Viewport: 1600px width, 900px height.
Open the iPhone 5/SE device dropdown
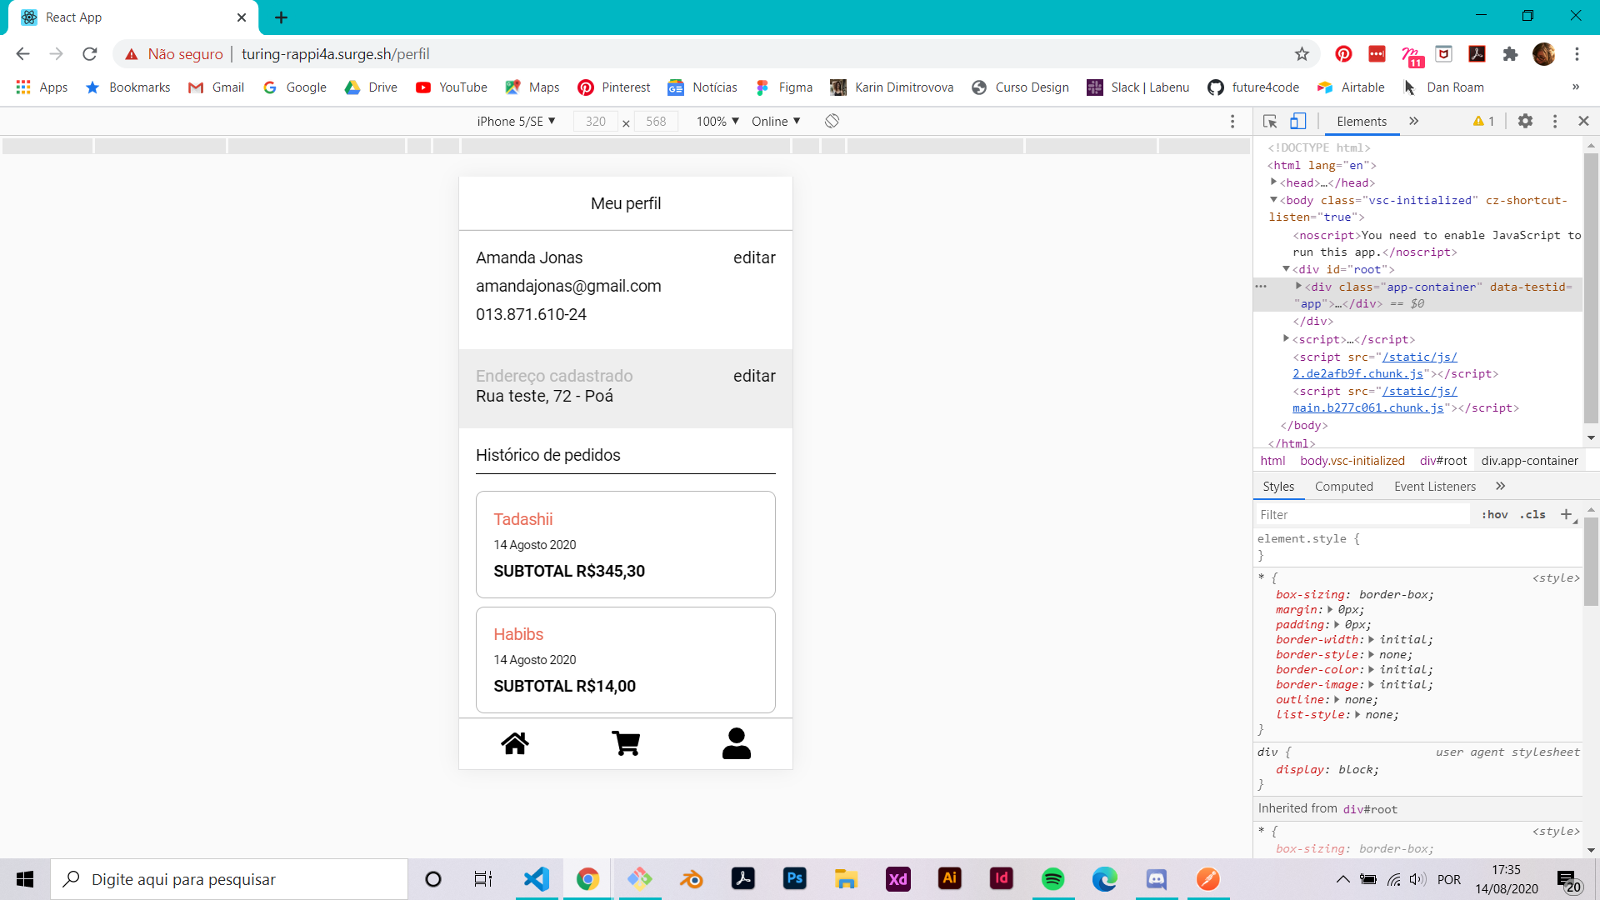516,122
